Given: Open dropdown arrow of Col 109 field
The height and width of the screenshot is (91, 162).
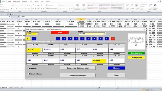Looking at the screenshot, I should pos(42,50).
